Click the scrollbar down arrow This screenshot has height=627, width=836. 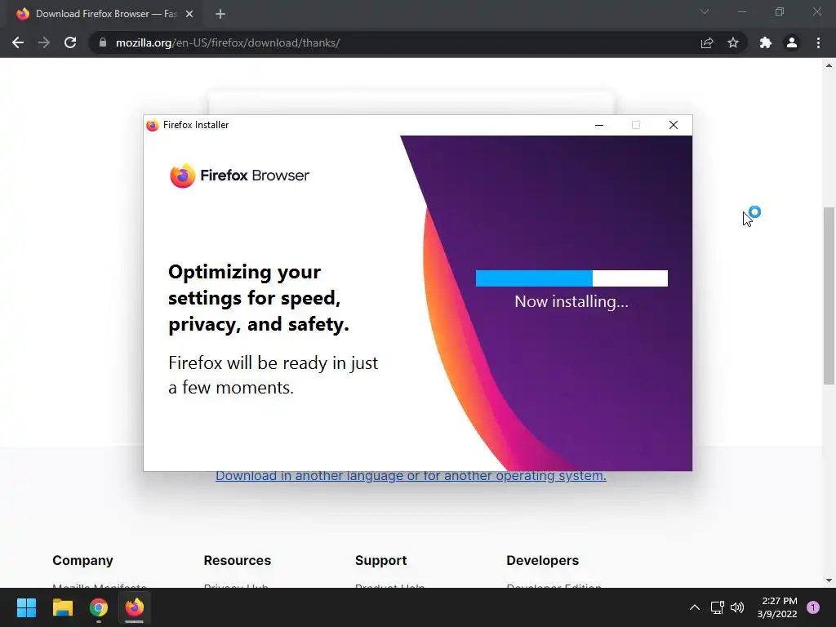829,580
